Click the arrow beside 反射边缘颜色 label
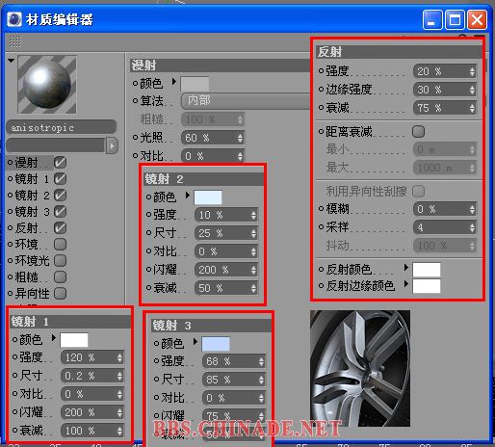495x447 pixels. click(x=406, y=284)
